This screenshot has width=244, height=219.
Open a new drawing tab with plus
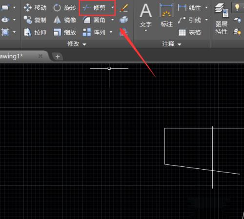58,57
